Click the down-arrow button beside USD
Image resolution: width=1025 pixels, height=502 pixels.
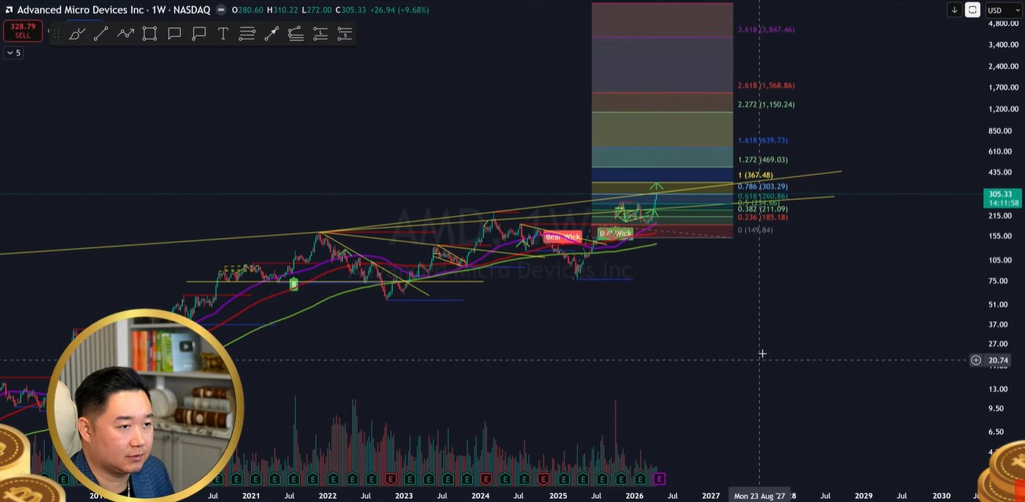pyautogui.click(x=954, y=10)
